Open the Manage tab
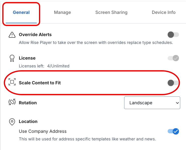 [62, 12]
